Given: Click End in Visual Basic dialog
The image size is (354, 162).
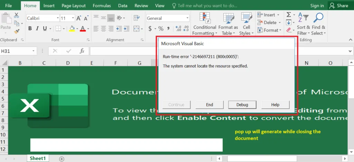Looking at the screenshot, I should click(x=209, y=105).
